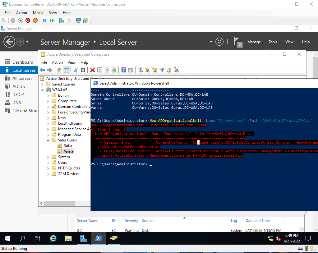
Task: Click the Export List icon
Action: pyautogui.click(x=114, y=70)
